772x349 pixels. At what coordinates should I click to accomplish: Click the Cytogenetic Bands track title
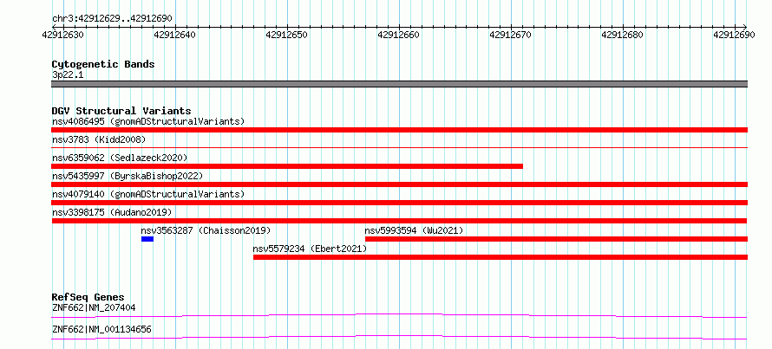[103, 64]
